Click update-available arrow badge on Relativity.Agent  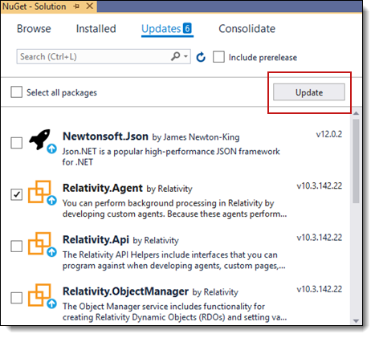pyautogui.click(x=51, y=200)
